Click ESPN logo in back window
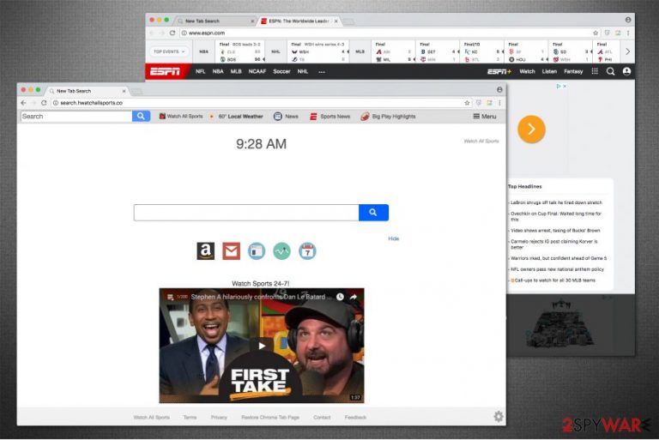 [165, 72]
